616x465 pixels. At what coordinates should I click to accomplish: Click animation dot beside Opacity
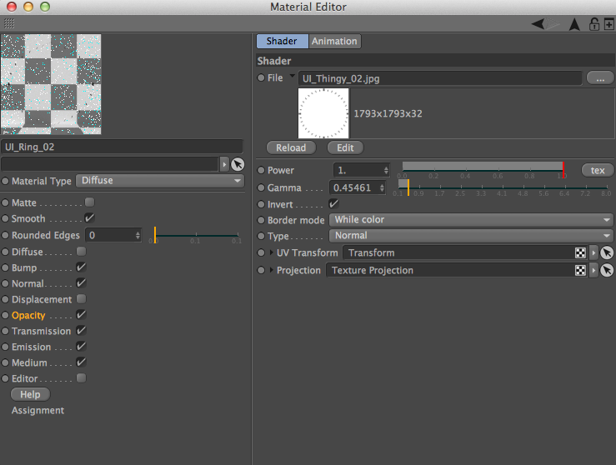click(x=5, y=315)
